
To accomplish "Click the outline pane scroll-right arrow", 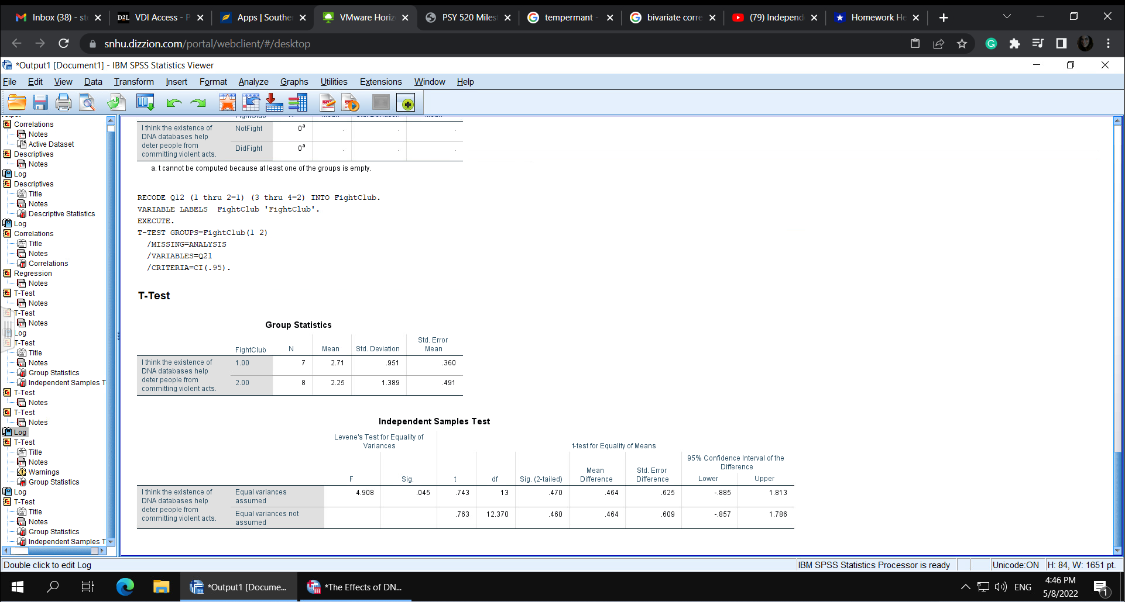I will click(102, 551).
